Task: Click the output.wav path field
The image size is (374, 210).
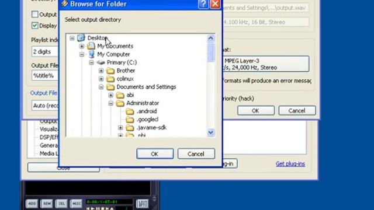Action: coord(266,8)
